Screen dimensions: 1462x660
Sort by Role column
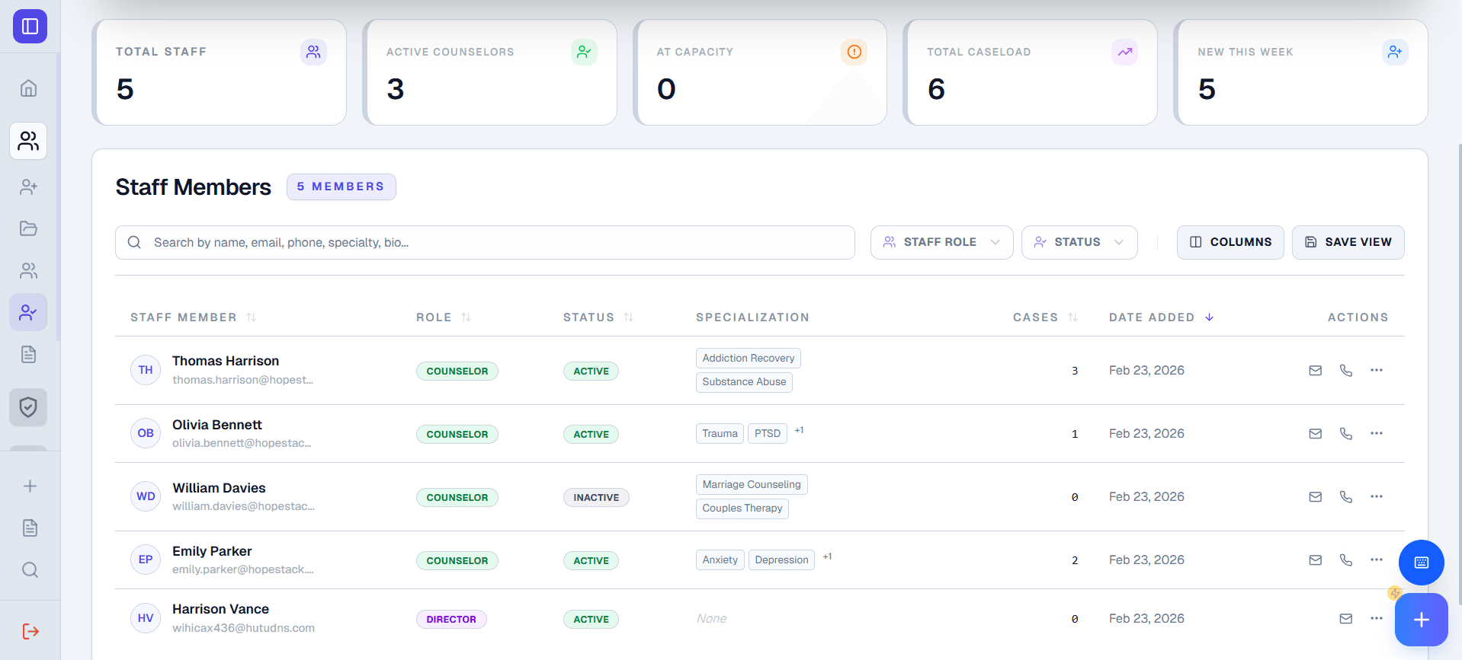(x=444, y=317)
